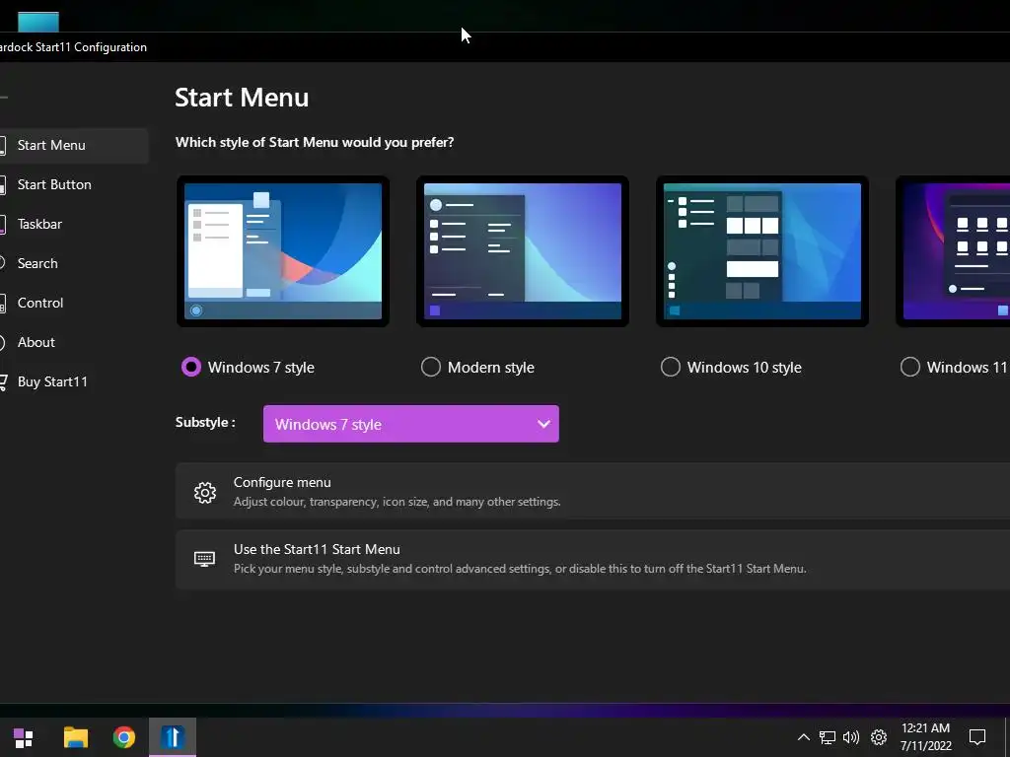The width and height of the screenshot is (1010, 757).
Task: Open the Start Button settings section
Action: click(73, 184)
